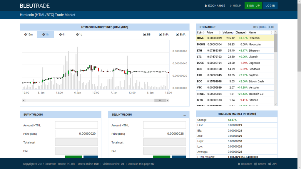Open the Exchange menu
This screenshot has height=169, width=301.
[x=215, y=6]
